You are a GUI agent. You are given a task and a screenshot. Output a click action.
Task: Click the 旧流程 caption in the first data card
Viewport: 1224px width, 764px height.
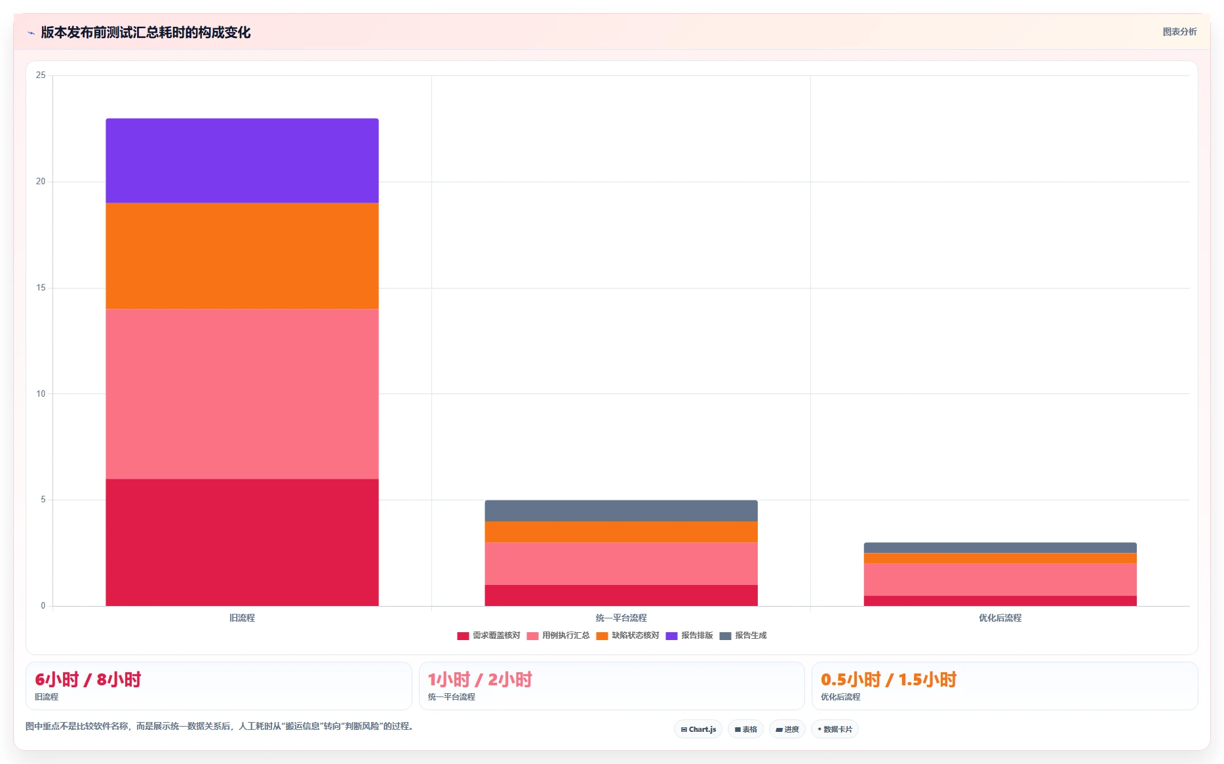tap(47, 697)
